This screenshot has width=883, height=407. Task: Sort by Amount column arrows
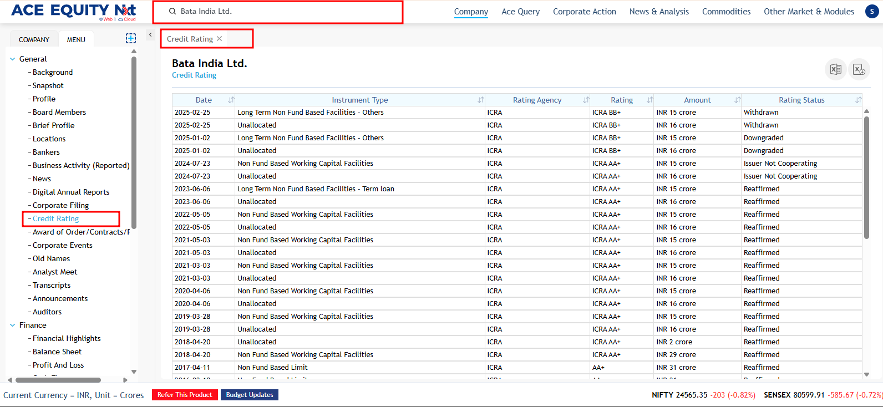737,100
